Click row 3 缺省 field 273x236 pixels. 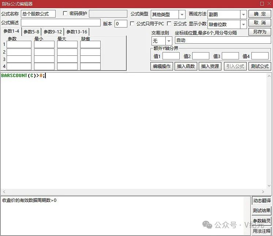pyautogui.click(x=90, y=59)
